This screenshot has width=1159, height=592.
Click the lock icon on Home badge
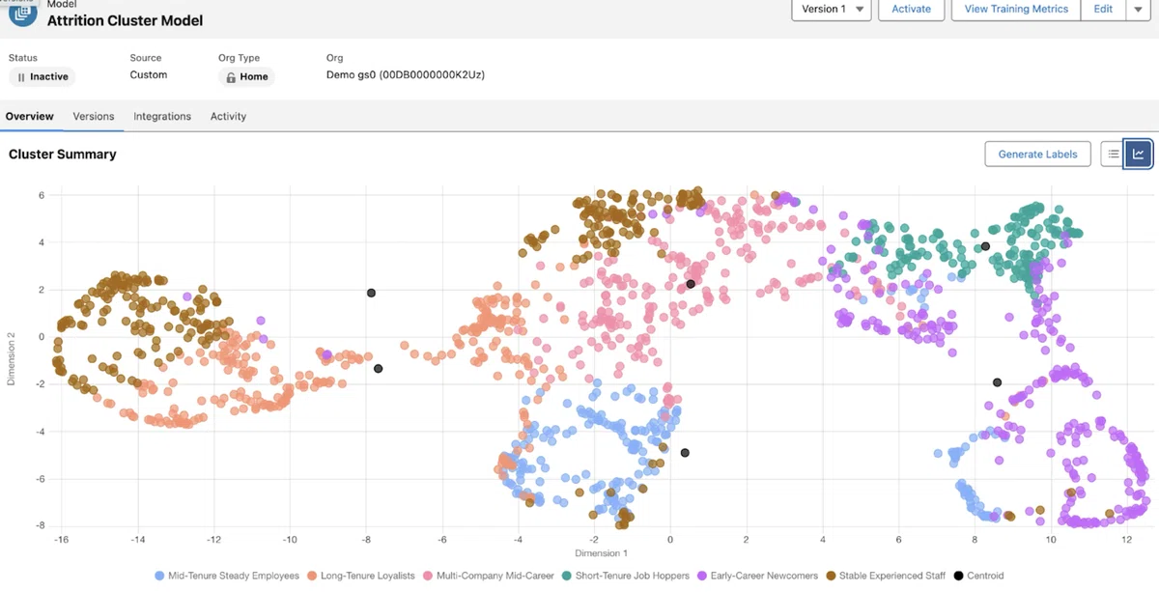pyautogui.click(x=230, y=77)
